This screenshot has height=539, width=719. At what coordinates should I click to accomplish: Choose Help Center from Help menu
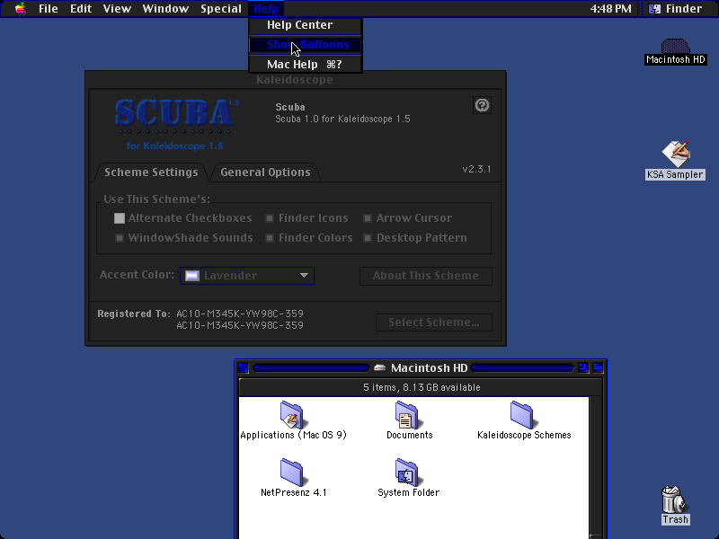tap(306, 25)
